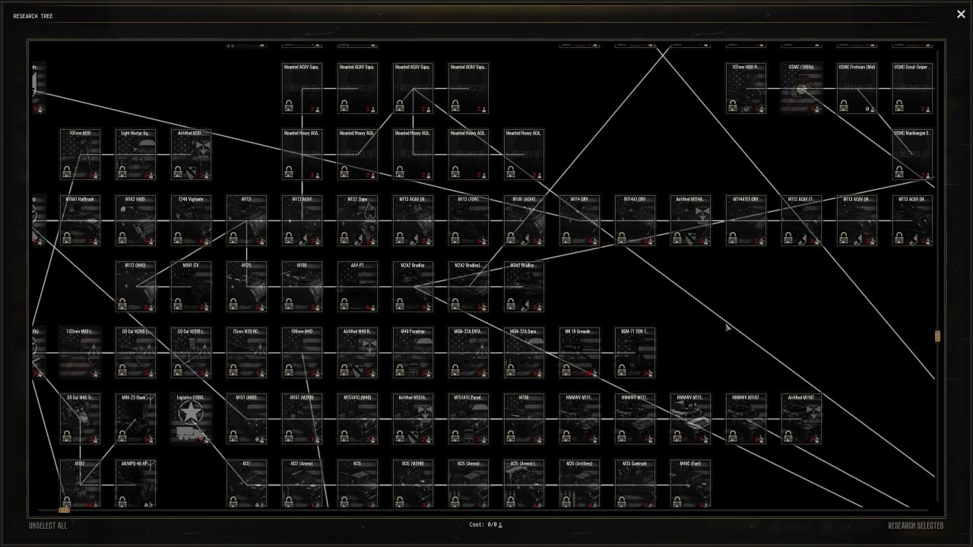Viewport: 973px width, 547px height.
Task: Select the .50 Cal M45 Tr. card
Action: (80, 419)
